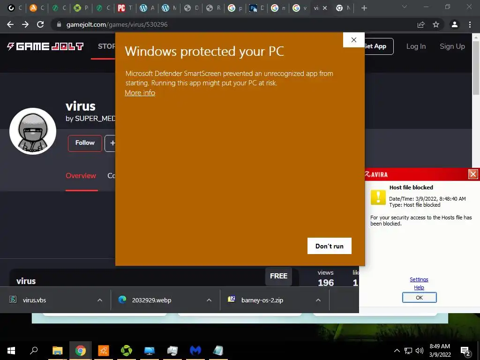Click Log In on Game Jolt
The height and width of the screenshot is (360, 480).
[x=416, y=46]
